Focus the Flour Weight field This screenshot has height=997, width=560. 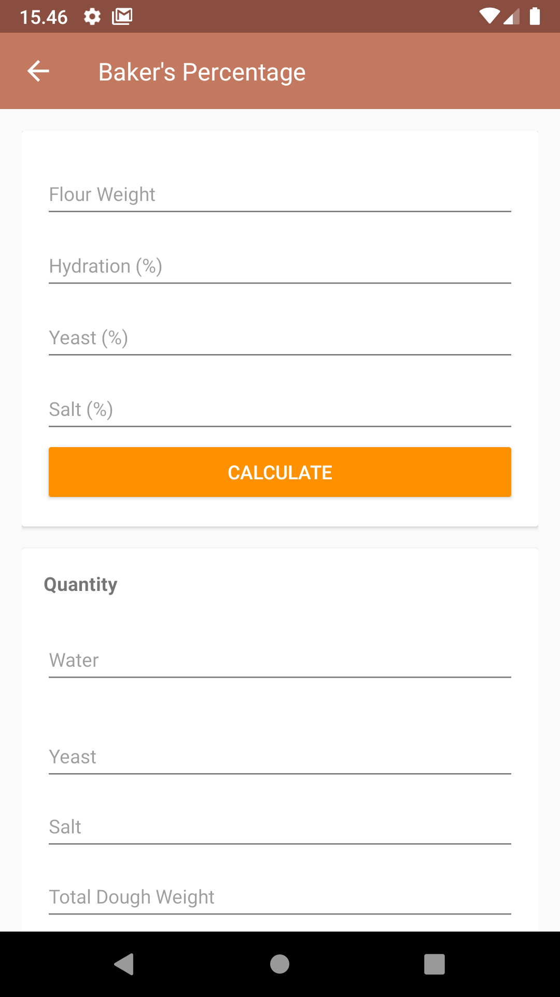tap(280, 194)
